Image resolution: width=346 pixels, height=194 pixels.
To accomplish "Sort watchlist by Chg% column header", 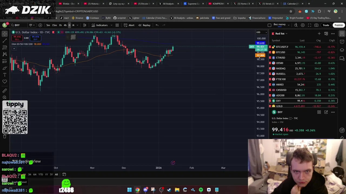I will (332, 40).
